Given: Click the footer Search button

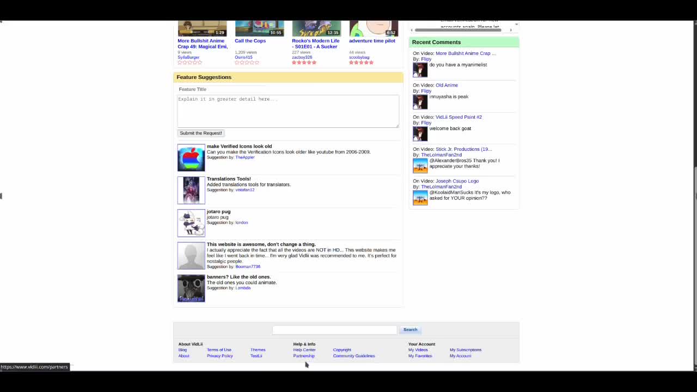Looking at the screenshot, I should 410,329.
